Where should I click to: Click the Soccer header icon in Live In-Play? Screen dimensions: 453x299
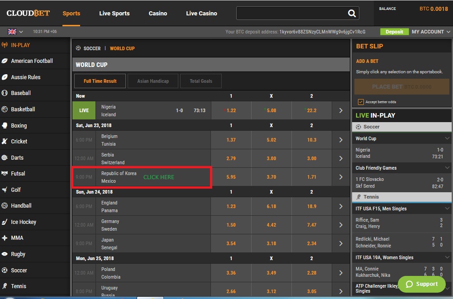[358, 127]
